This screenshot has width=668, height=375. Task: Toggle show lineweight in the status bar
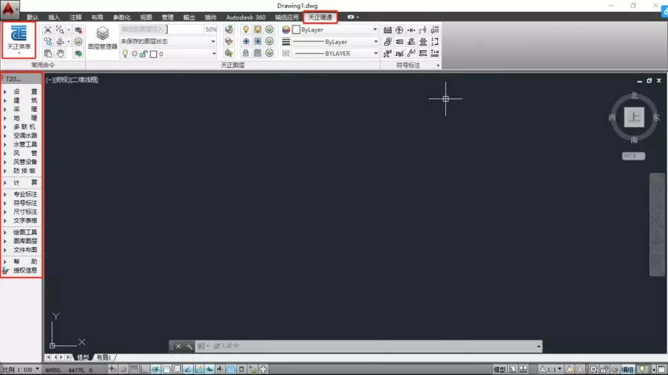(220, 369)
